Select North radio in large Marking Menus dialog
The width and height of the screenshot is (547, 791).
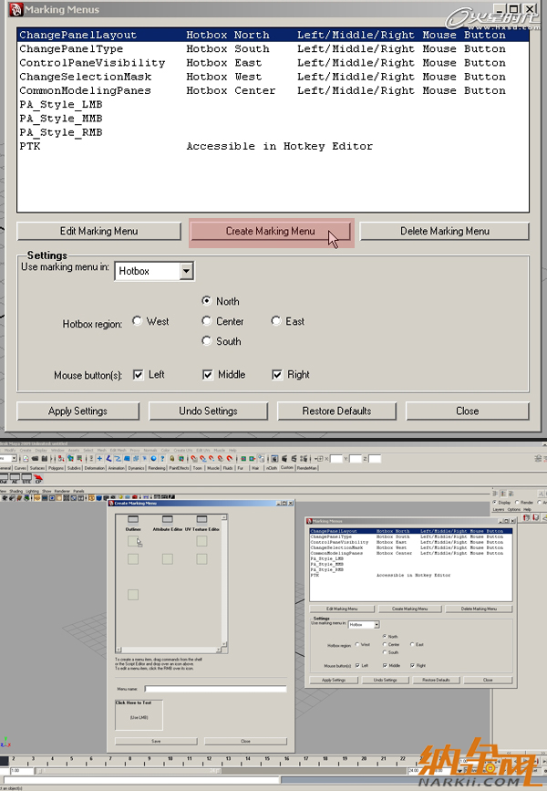click(206, 301)
